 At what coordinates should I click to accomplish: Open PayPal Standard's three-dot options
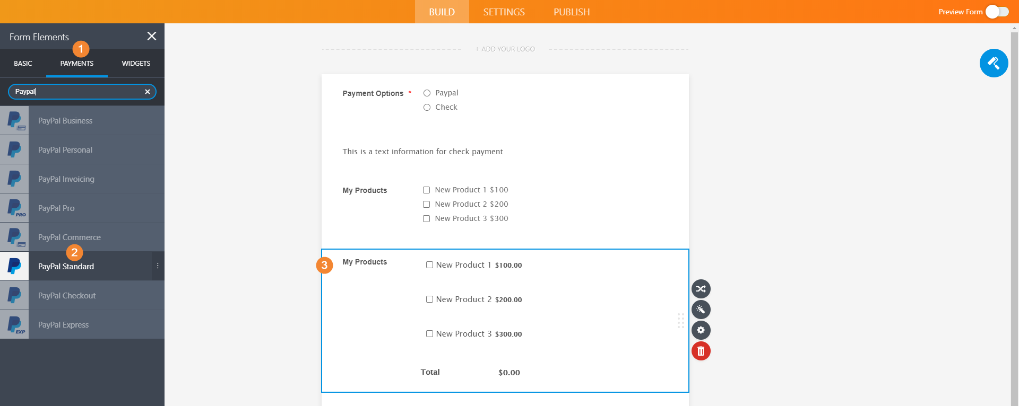tap(158, 266)
